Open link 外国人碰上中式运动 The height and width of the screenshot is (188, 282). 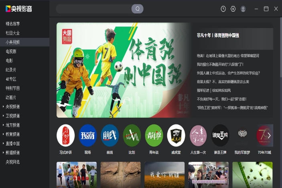(228, 73)
